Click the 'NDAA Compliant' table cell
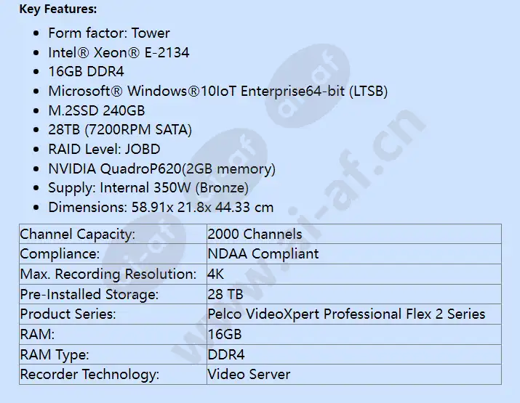The image size is (520, 403). (354, 254)
